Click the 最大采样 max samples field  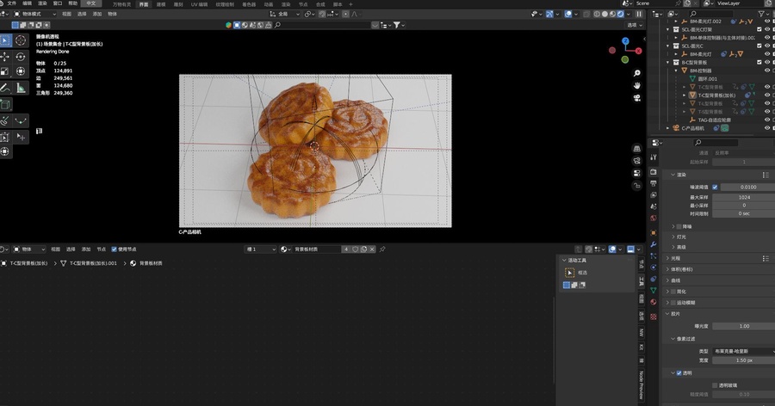coord(744,197)
